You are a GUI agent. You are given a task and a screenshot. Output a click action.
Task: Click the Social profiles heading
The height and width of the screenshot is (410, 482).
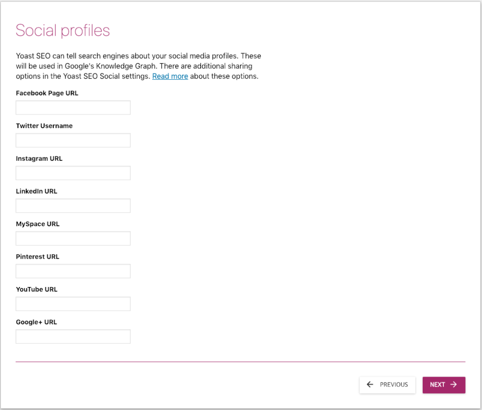[63, 31]
